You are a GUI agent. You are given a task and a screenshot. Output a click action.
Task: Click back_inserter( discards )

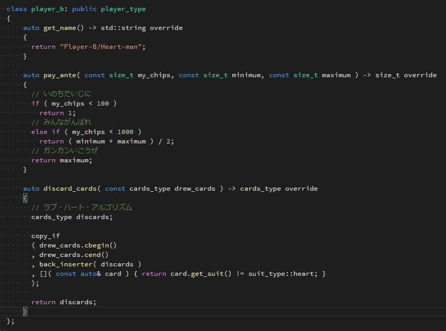(x=90, y=264)
